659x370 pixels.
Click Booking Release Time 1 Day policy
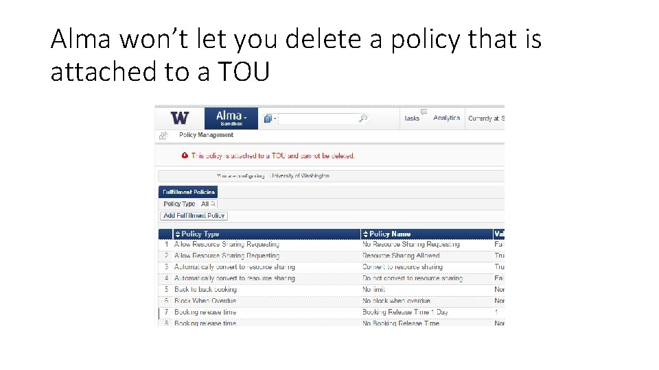pos(405,312)
